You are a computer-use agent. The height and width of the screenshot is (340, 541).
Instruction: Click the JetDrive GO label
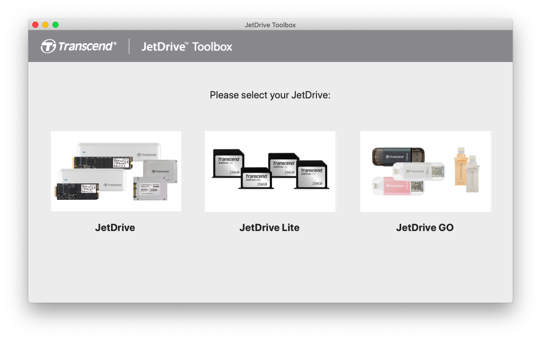[425, 228]
